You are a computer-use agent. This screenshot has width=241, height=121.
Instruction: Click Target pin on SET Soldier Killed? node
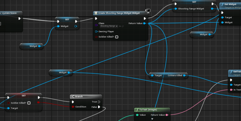pyautogui.click(x=8, y=108)
